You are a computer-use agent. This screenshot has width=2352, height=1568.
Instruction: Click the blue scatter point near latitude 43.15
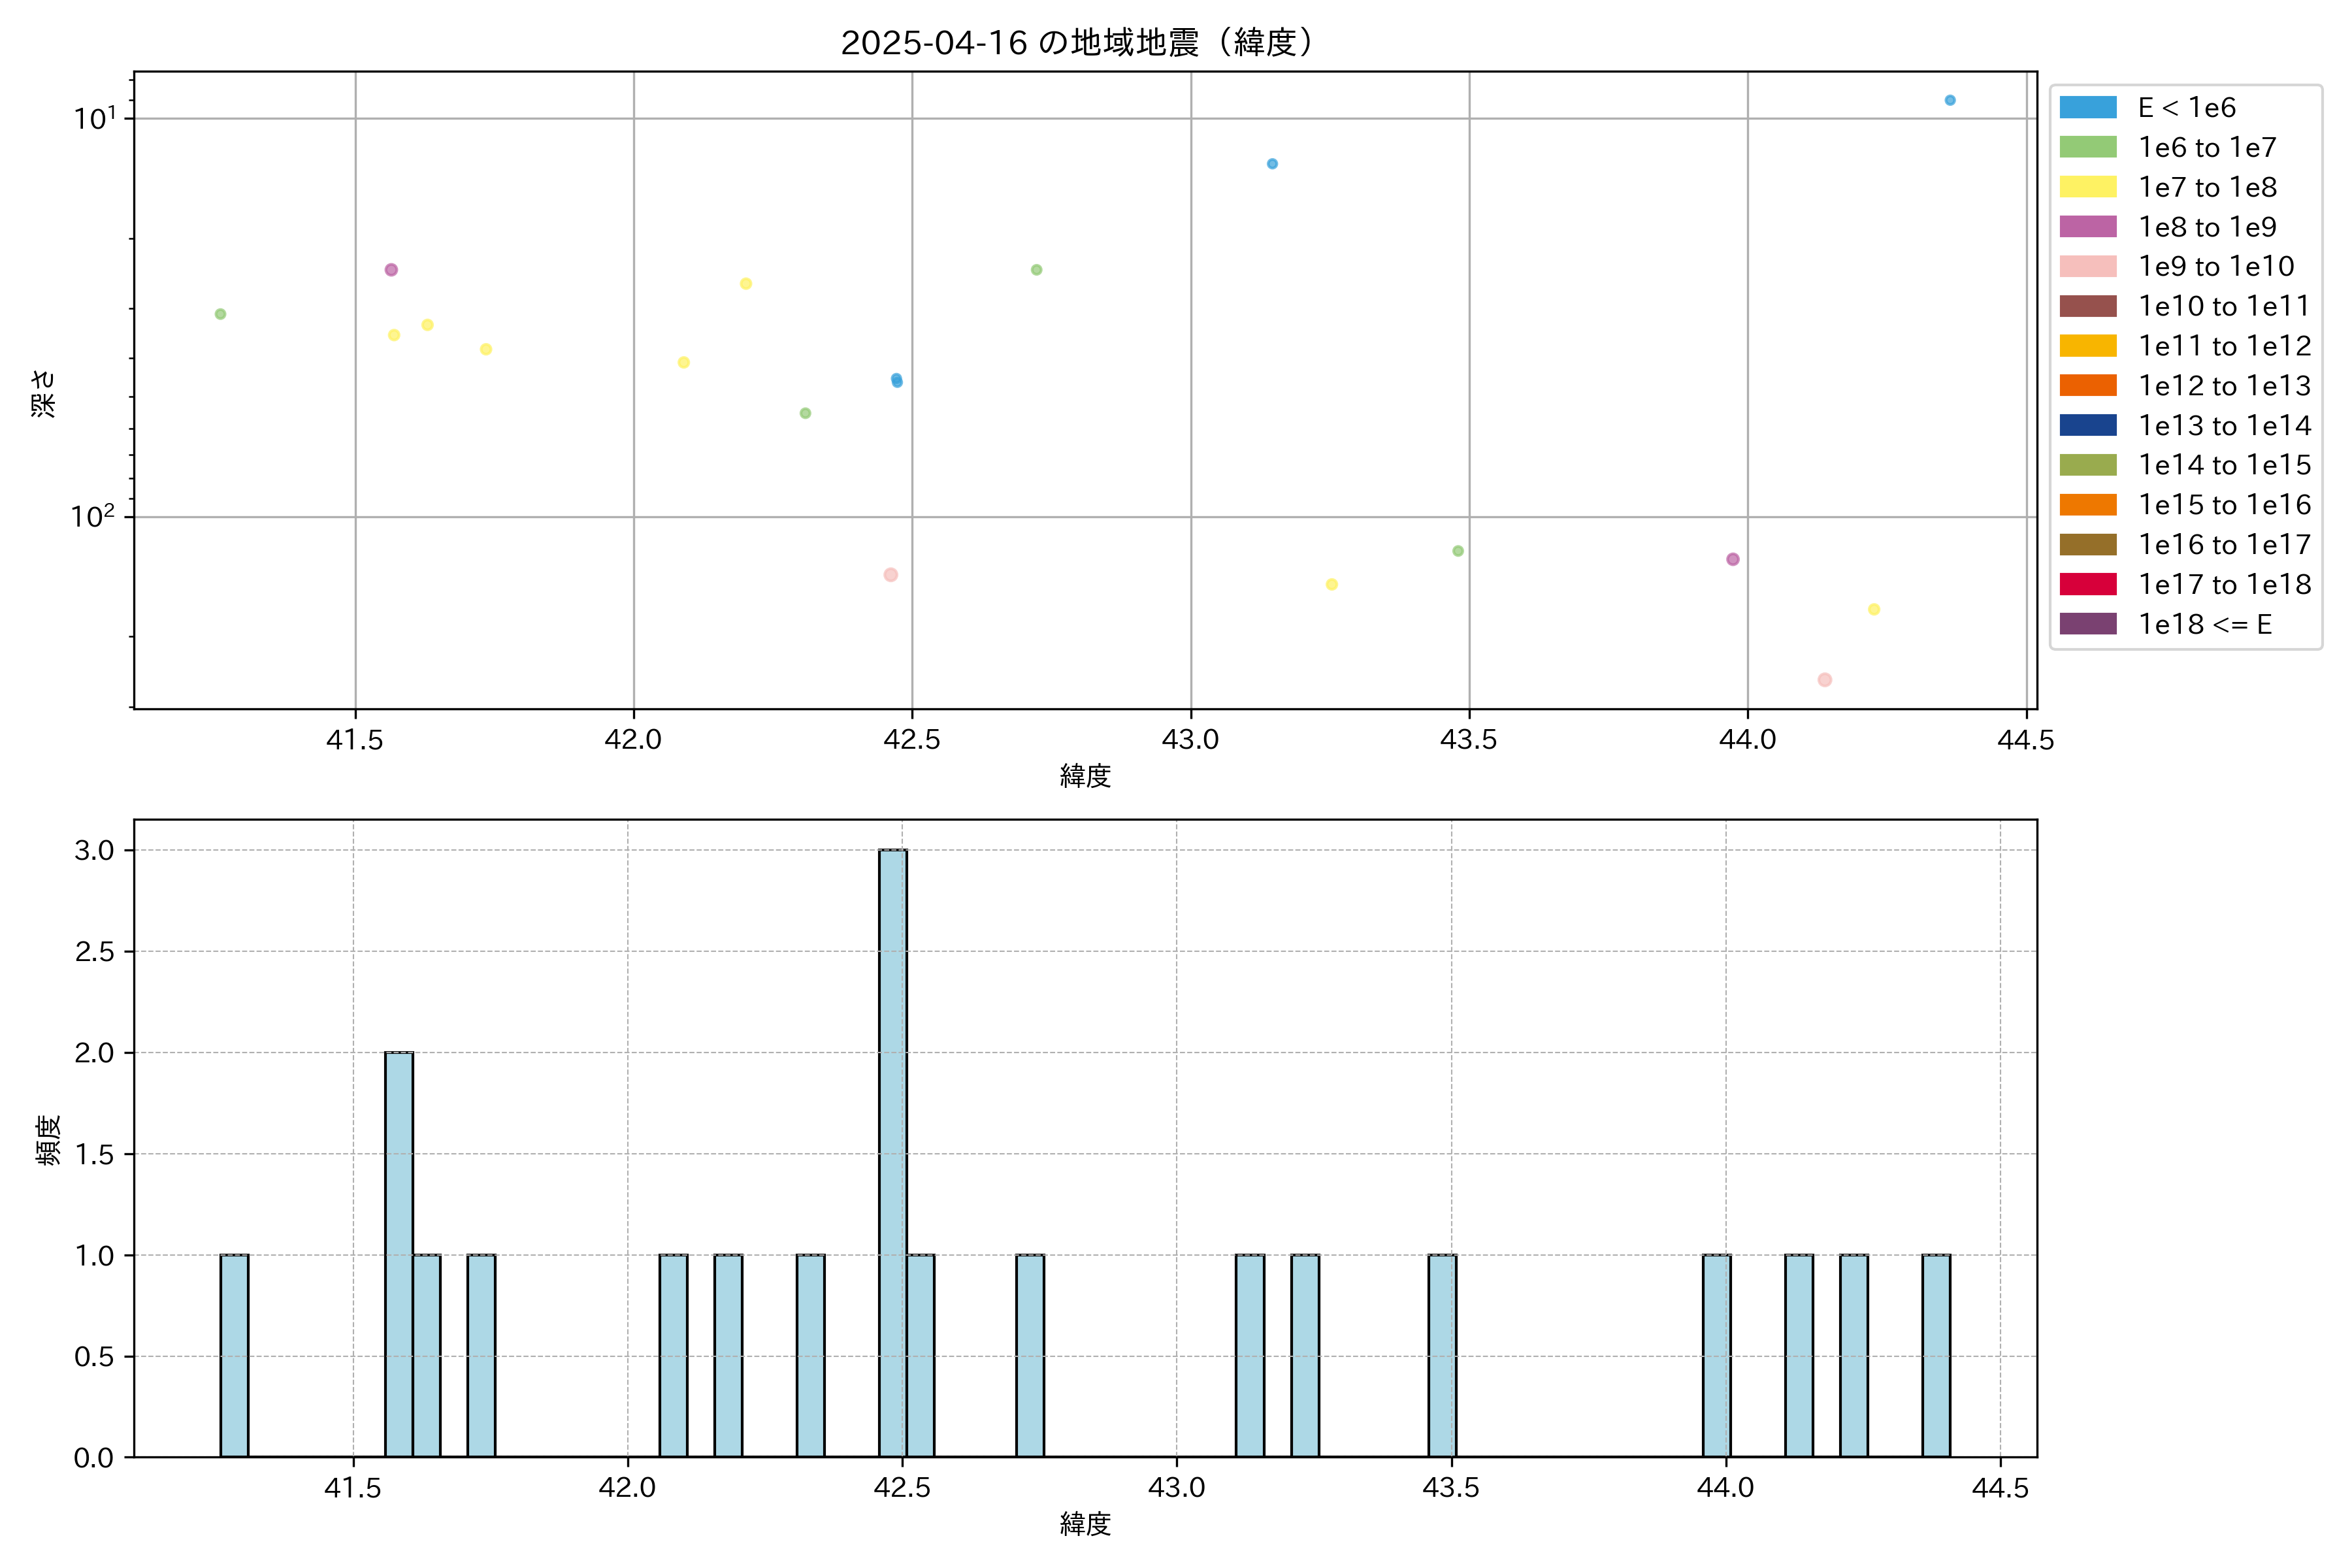pyautogui.click(x=1272, y=164)
